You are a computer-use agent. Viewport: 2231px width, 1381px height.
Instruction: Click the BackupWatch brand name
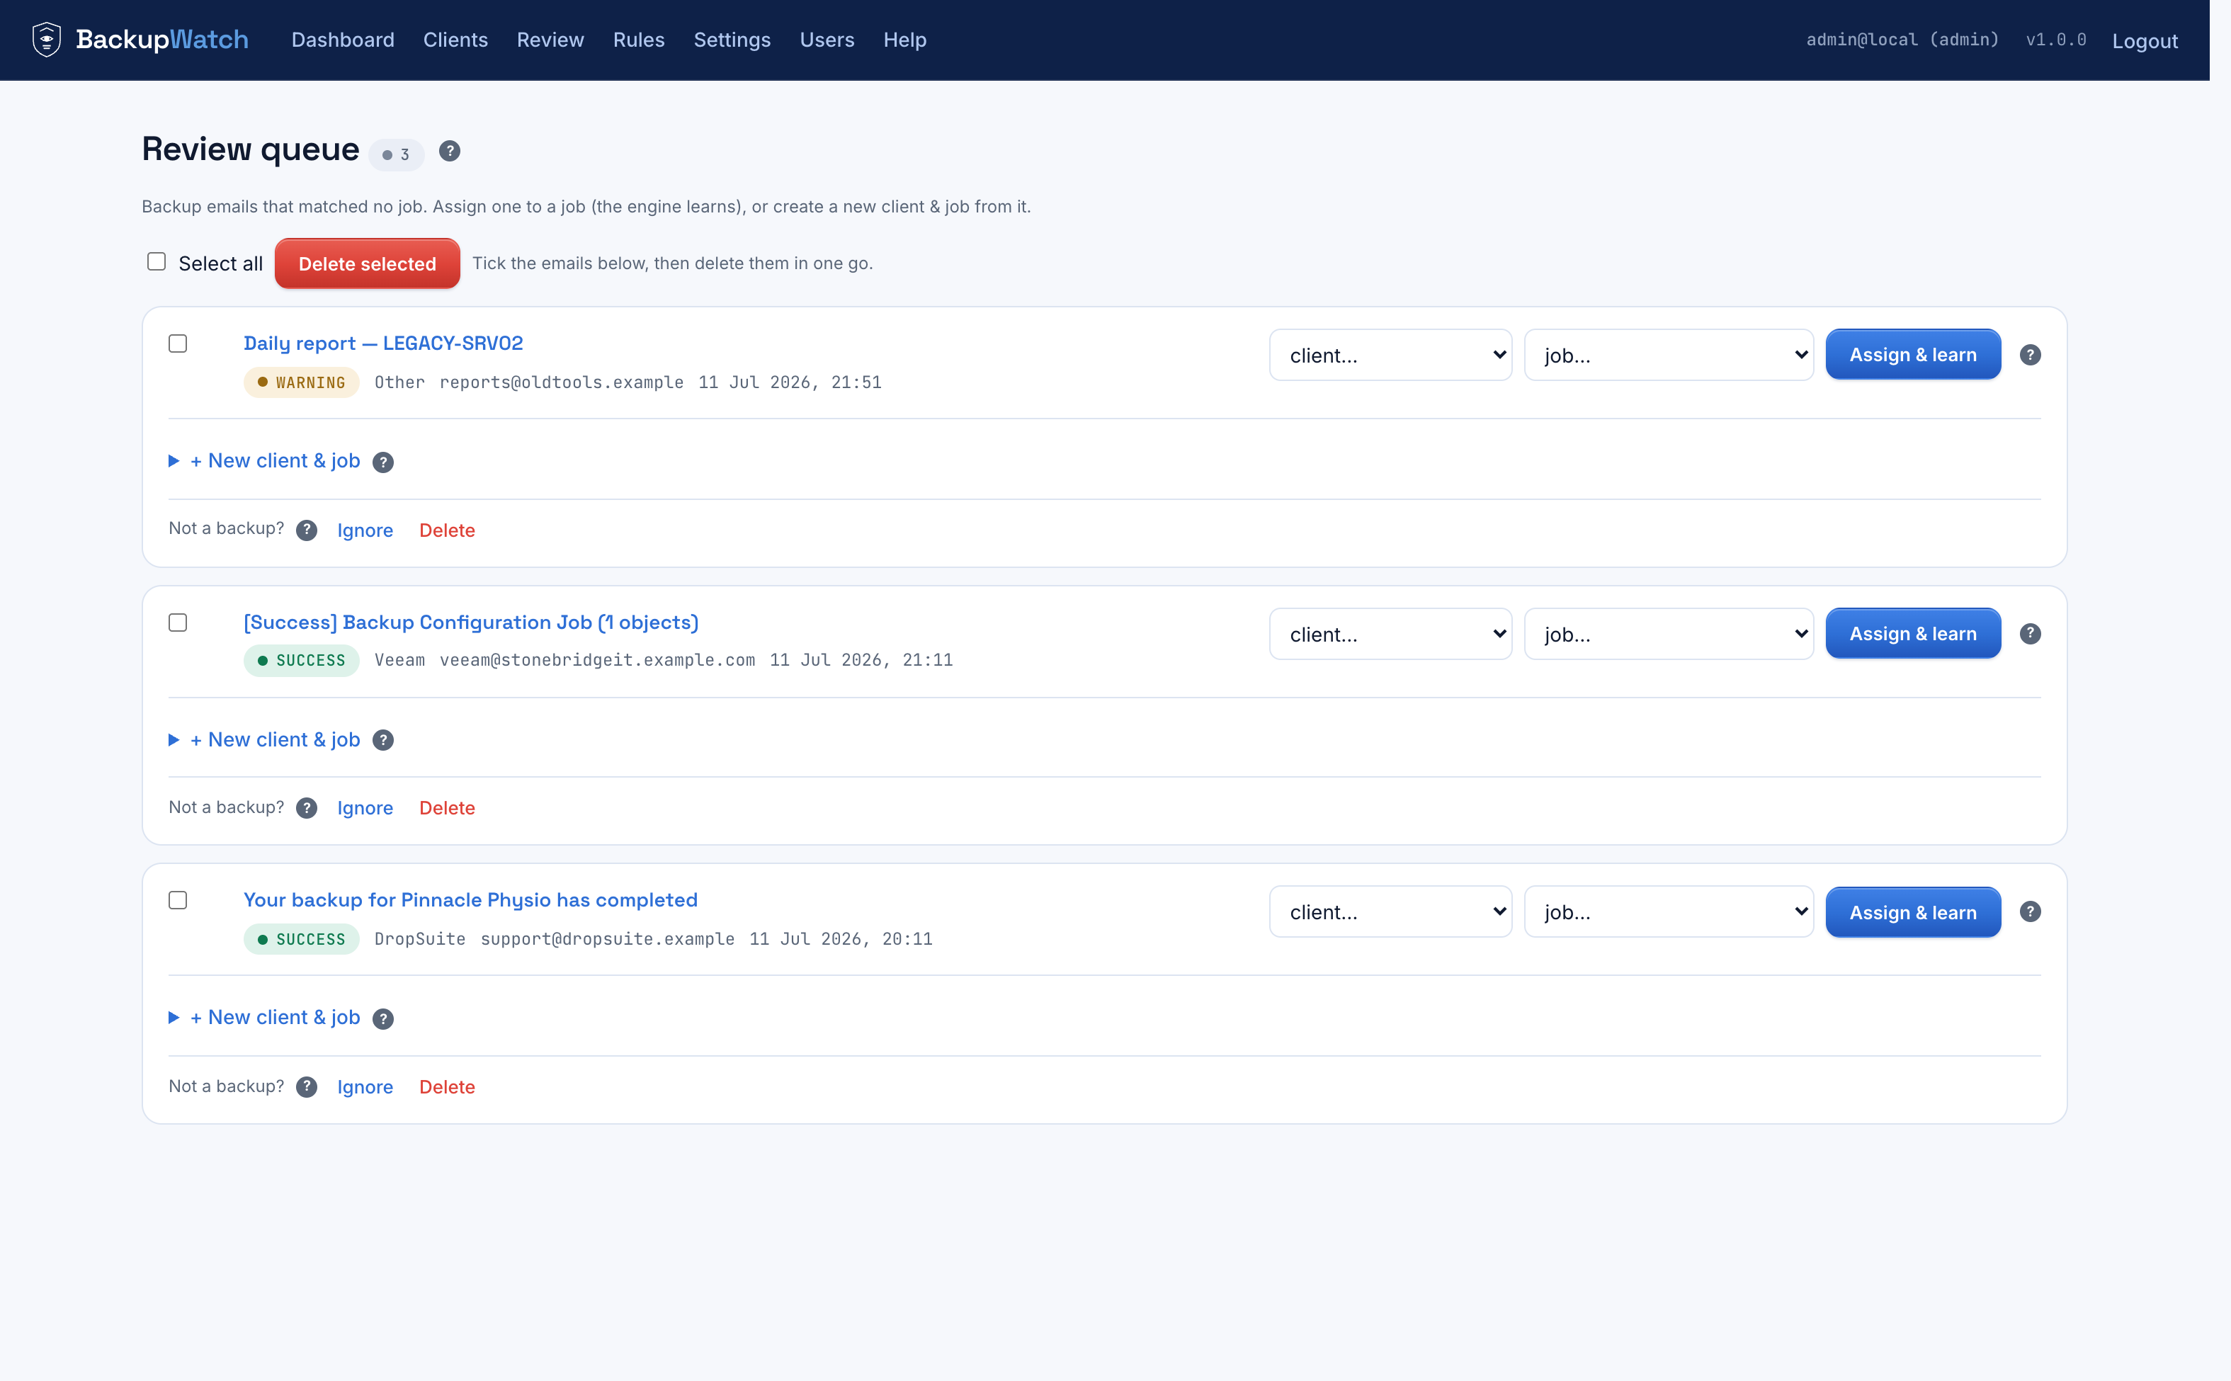pos(161,39)
